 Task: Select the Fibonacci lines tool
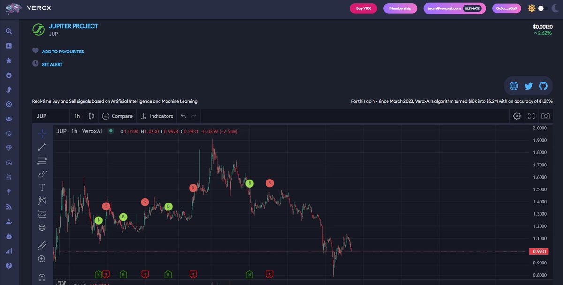click(42, 160)
